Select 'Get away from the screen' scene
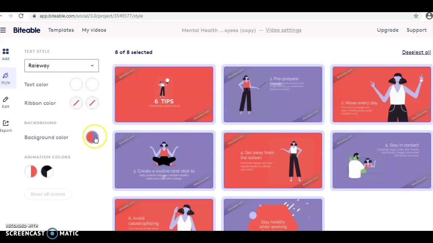This screenshot has height=243, width=433. 273,160
